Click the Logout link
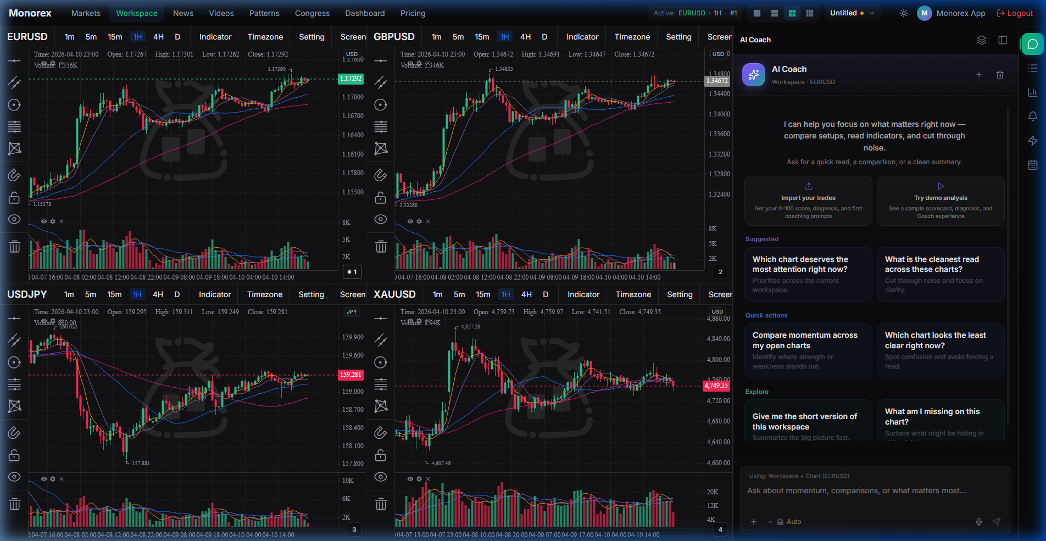 (1015, 13)
